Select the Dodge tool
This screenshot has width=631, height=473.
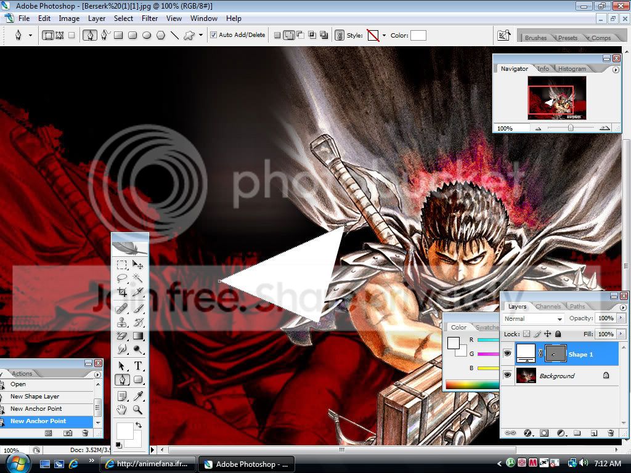click(138, 349)
